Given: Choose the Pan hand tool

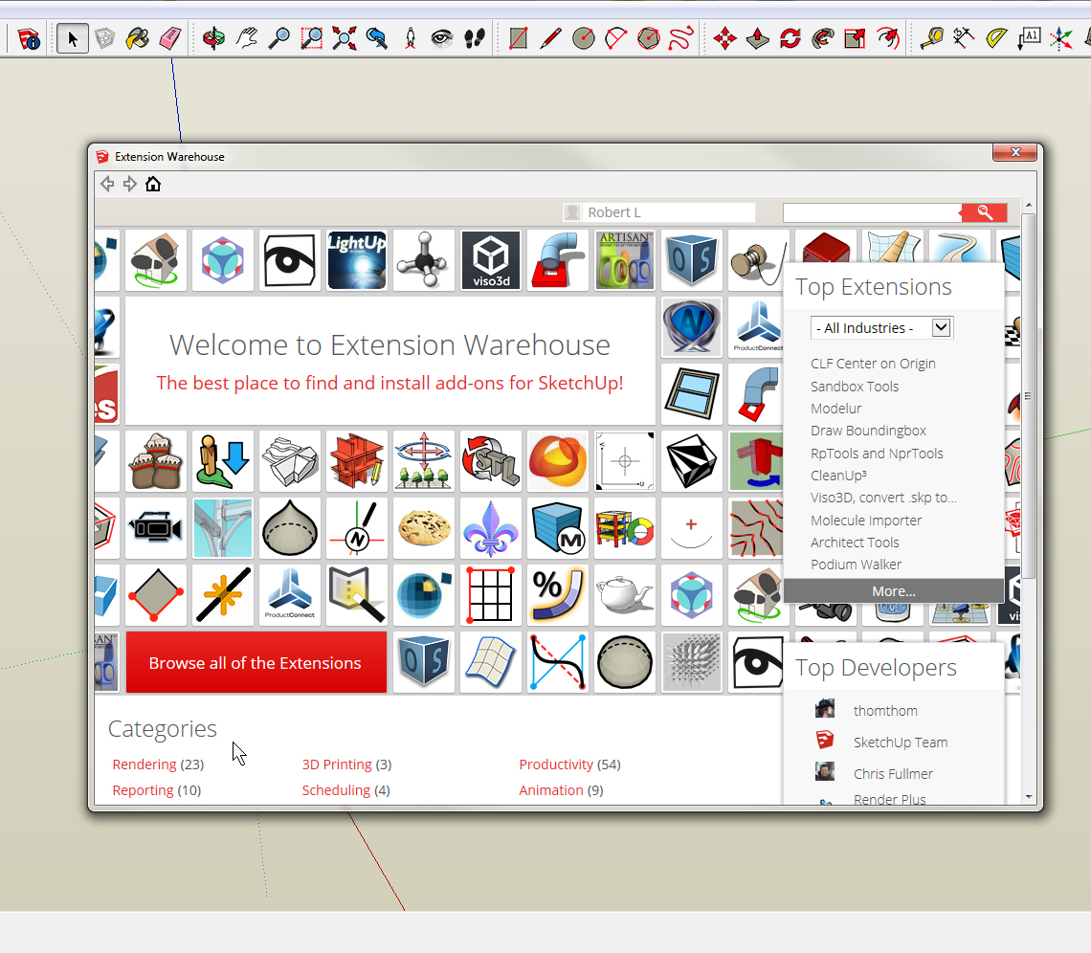Looking at the screenshot, I should (247, 38).
